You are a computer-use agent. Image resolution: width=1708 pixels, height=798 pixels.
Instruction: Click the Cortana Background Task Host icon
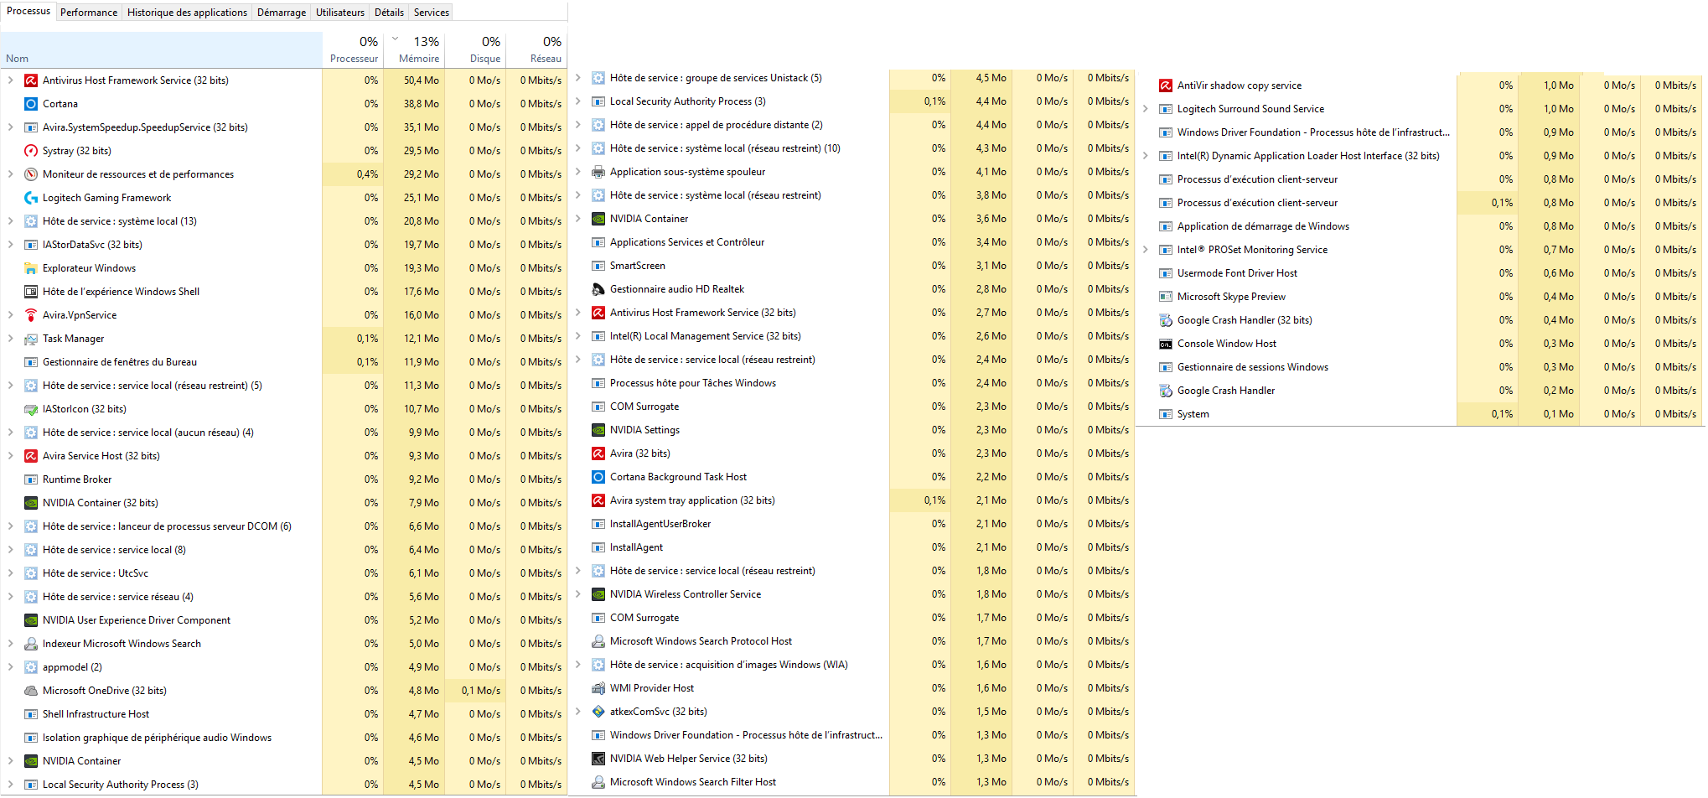[x=598, y=477]
